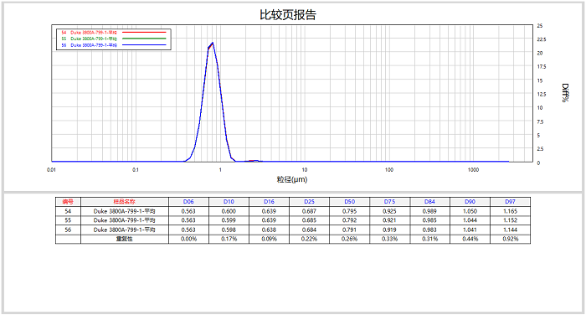The width and height of the screenshot is (586, 315).
Task: Click the green line swatch in legend
Action: pyautogui.click(x=144, y=39)
